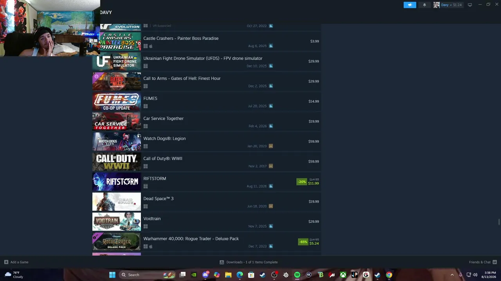Click the volume speaker tray icon

(475, 275)
